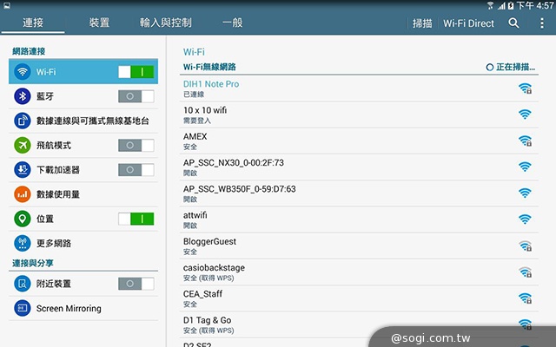Select connected network DIH1 Note Pro
The width and height of the screenshot is (556, 347).
pyautogui.click(x=359, y=88)
